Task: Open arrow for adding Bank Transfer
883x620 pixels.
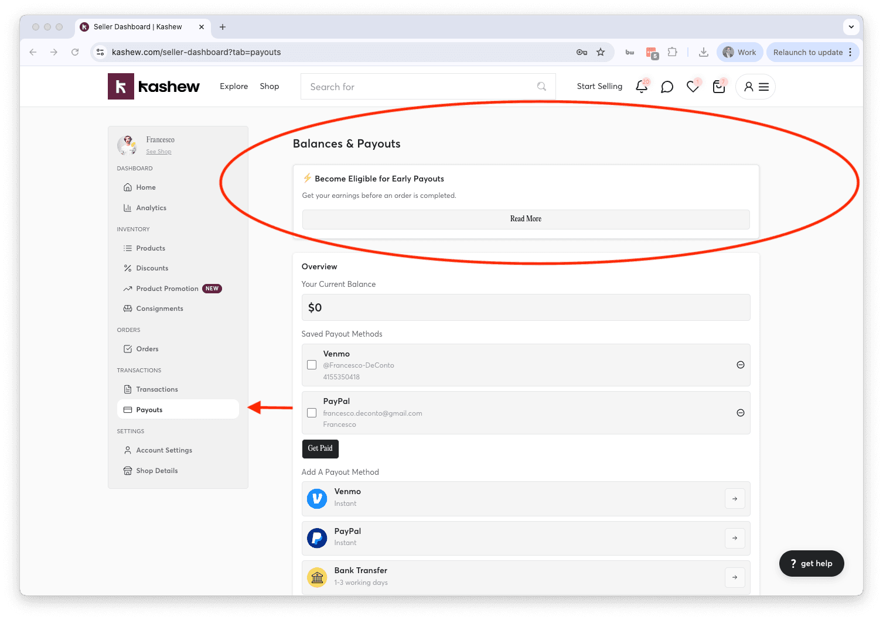Action: pos(735,577)
